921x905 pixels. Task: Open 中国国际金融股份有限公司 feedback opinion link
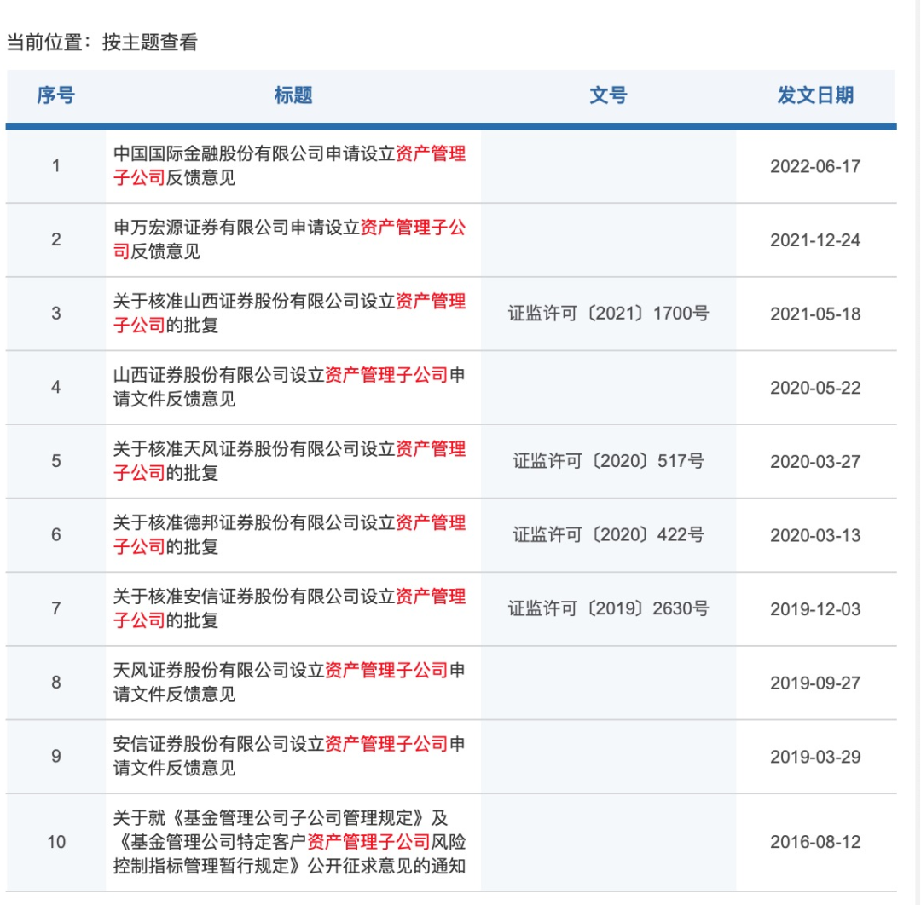pos(289,166)
